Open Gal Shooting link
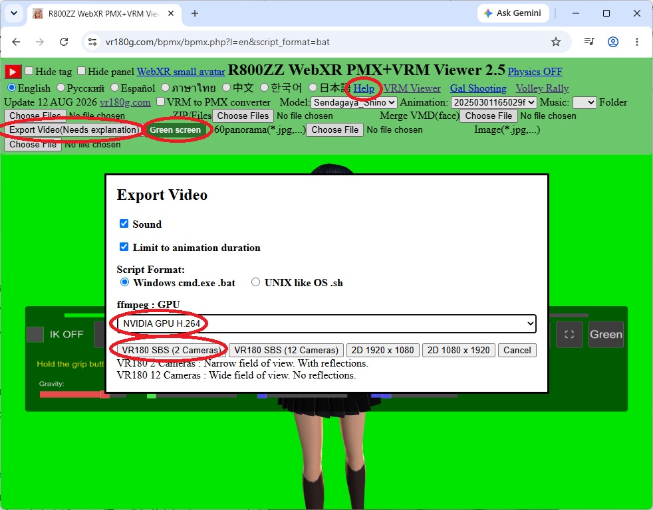The height and width of the screenshot is (510, 653). tap(478, 88)
